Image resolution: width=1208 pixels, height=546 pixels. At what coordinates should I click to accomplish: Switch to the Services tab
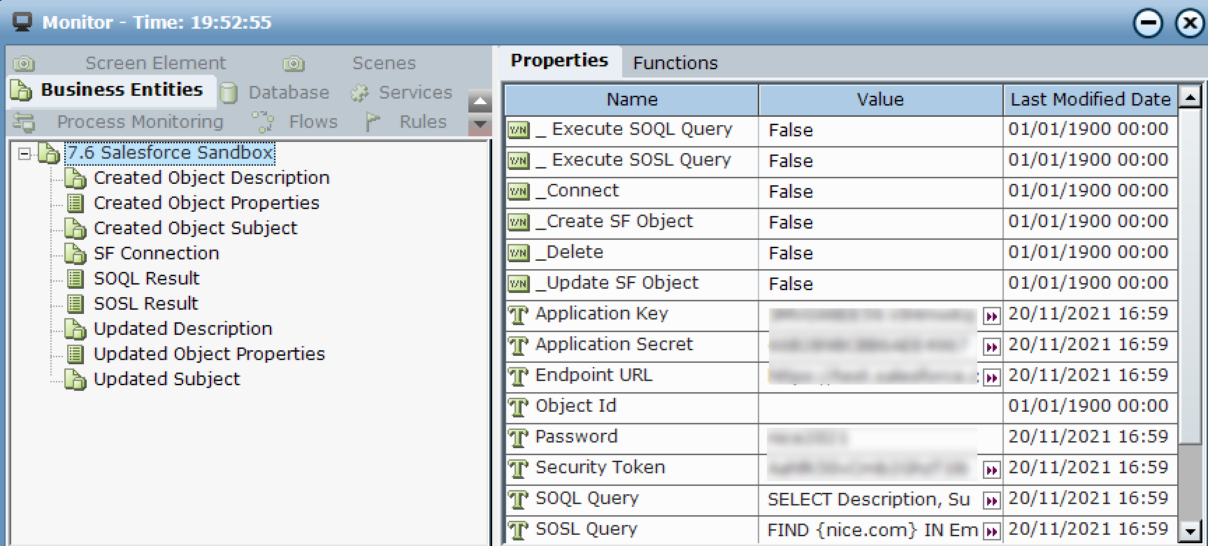401,92
